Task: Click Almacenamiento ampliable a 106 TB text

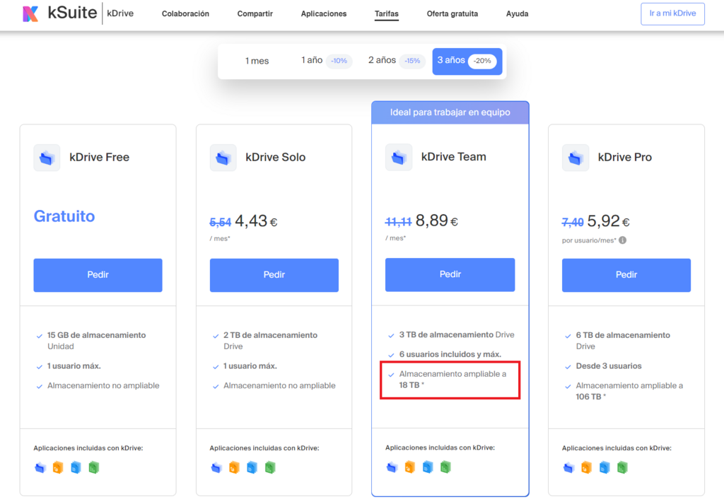Action: [629, 391]
